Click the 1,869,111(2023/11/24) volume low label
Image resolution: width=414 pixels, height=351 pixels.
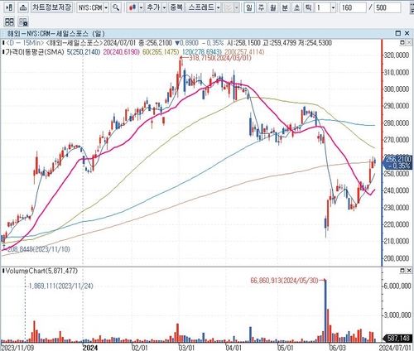(x=60, y=286)
